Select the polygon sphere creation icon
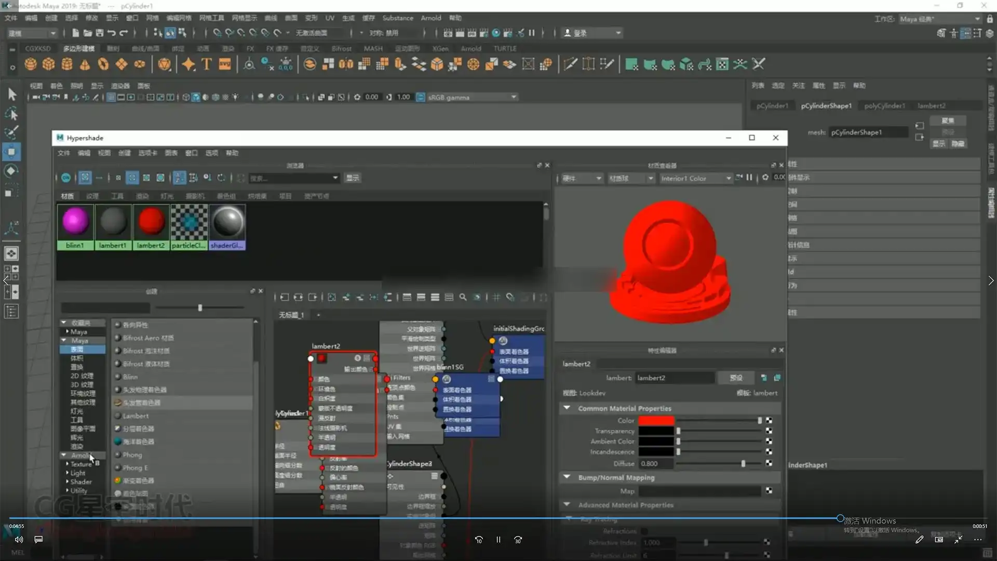This screenshot has width=997, height=561. coord(30,64)
